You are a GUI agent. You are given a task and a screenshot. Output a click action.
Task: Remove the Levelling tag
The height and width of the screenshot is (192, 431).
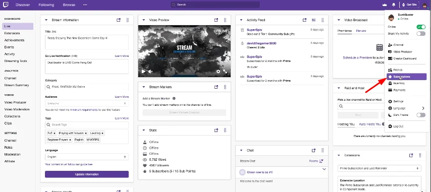click(102, 134)
